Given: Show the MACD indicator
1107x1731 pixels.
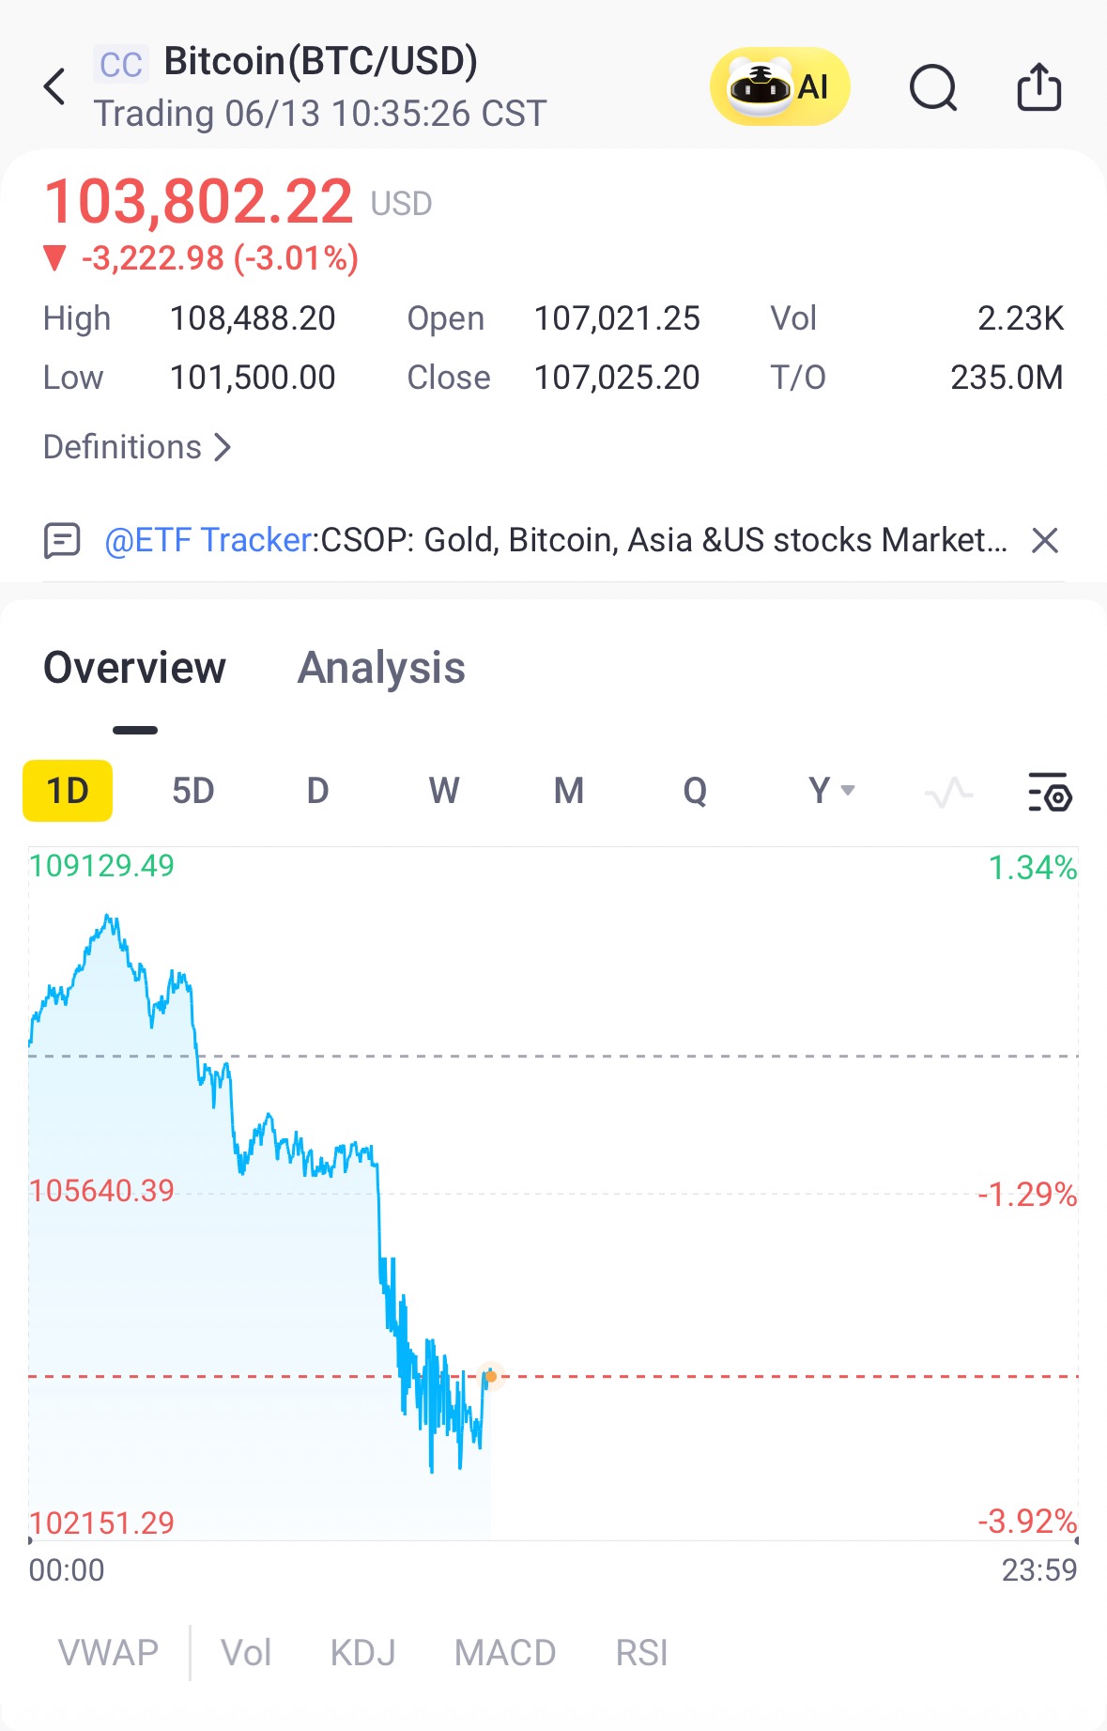Looking at the screenshot, I should pos(505,1652).
